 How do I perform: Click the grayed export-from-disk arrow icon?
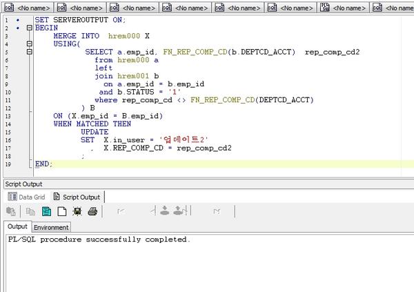pos(179,211)
